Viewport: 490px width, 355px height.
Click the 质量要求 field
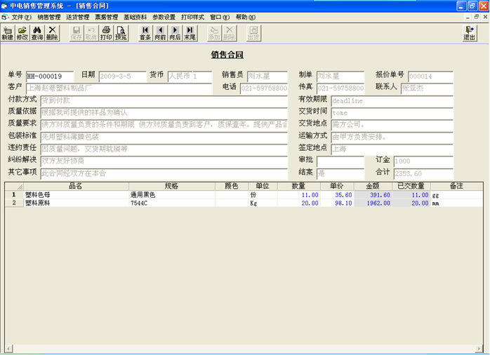pyautogui.click(x=164, y=125)
